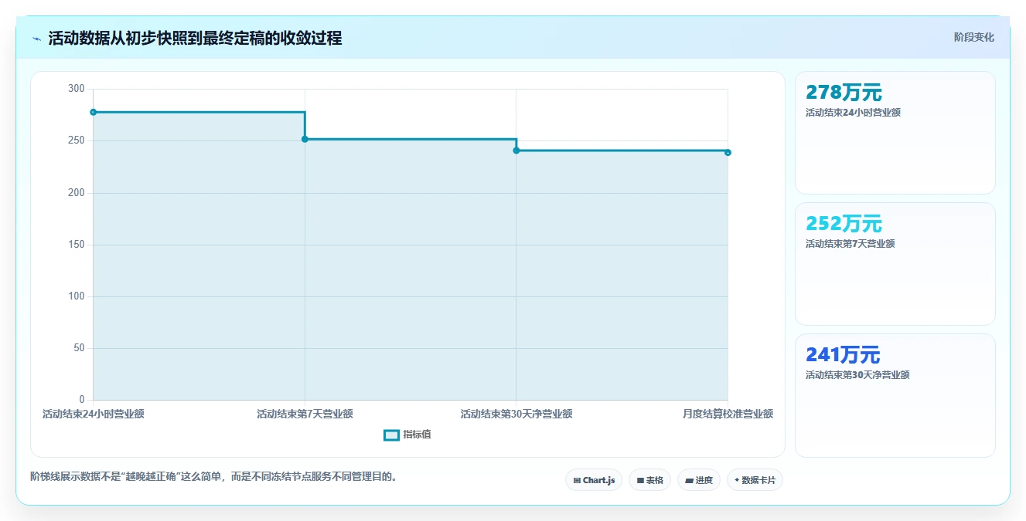The image size is (1026, 521).
Task: Click the lightning icon beside the title
Action: [36, 39]
